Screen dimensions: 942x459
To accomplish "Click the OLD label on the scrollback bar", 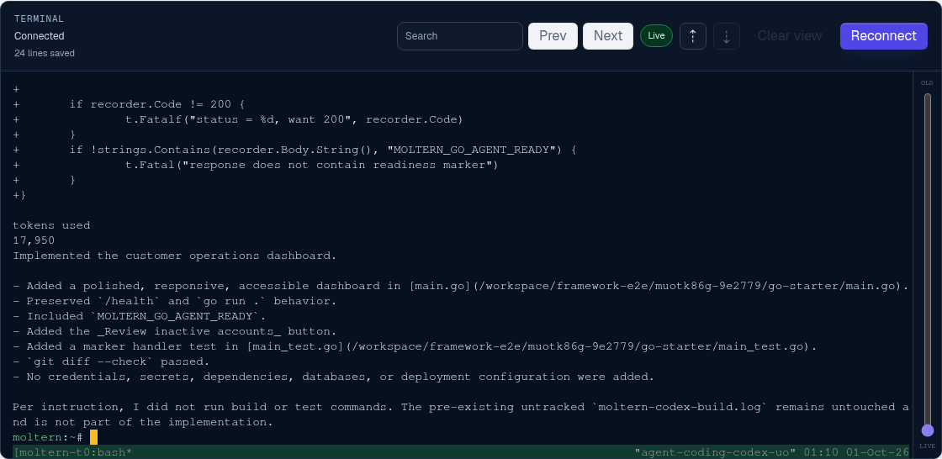I will 927,83.
